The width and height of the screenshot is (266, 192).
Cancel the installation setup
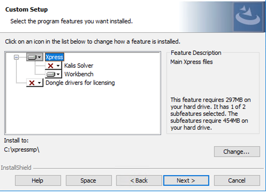(237, 180)
